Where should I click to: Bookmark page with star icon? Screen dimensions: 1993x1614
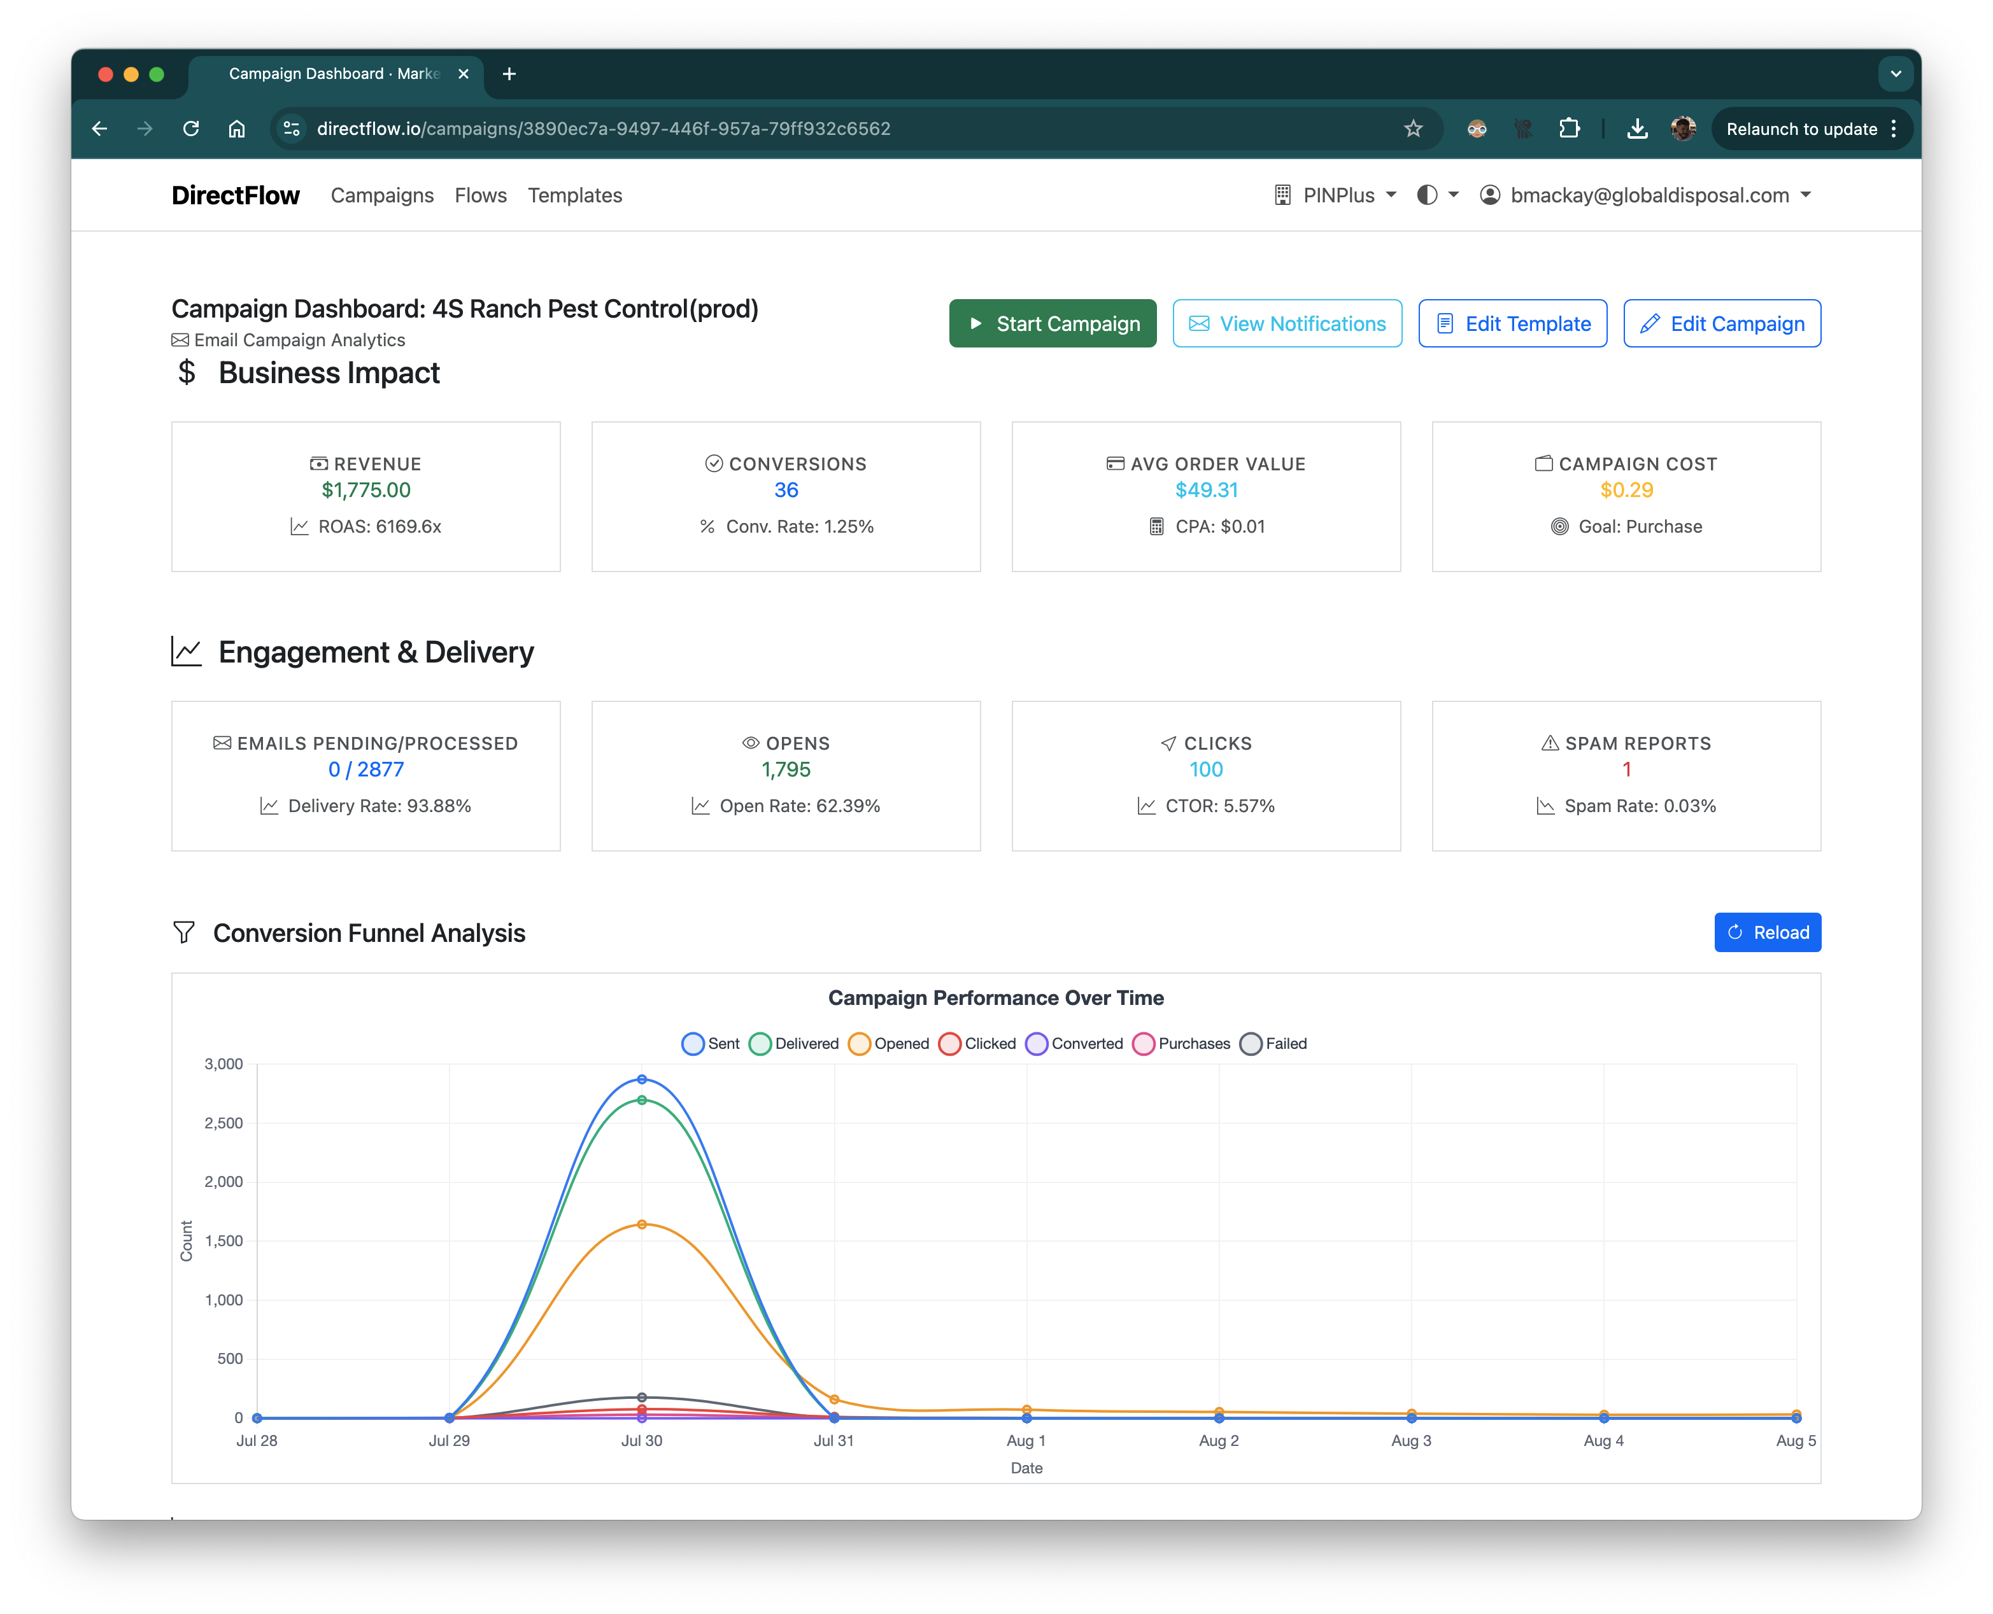[x=1413, y=129]
